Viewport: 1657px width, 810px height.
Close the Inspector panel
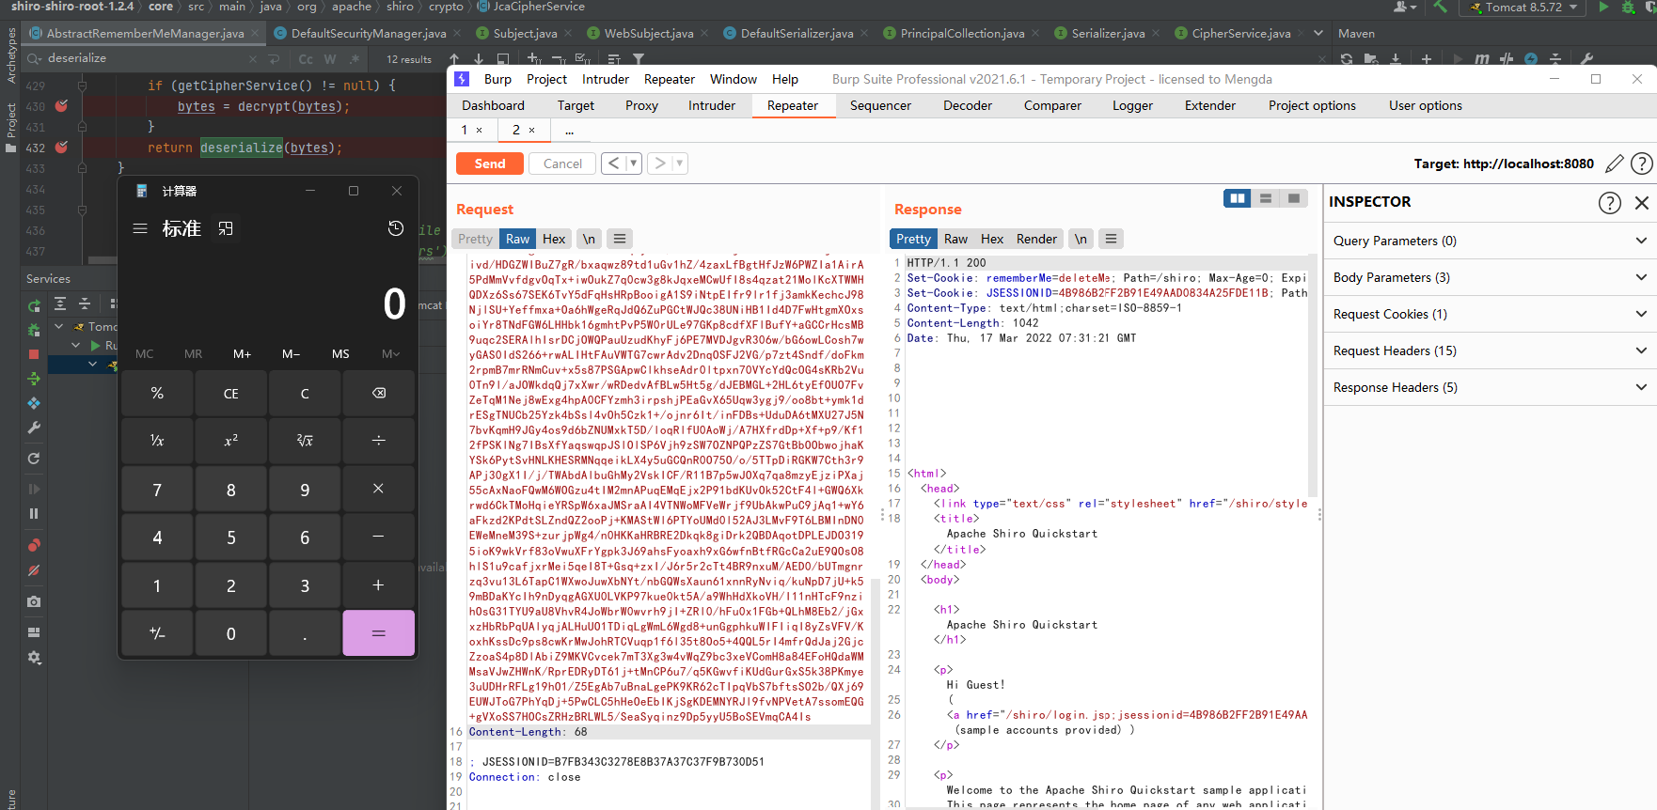click(1642, 202)
